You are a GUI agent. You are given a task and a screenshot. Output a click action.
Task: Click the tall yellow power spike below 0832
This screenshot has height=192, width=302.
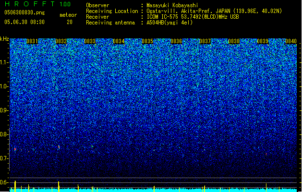click(59, 186)
